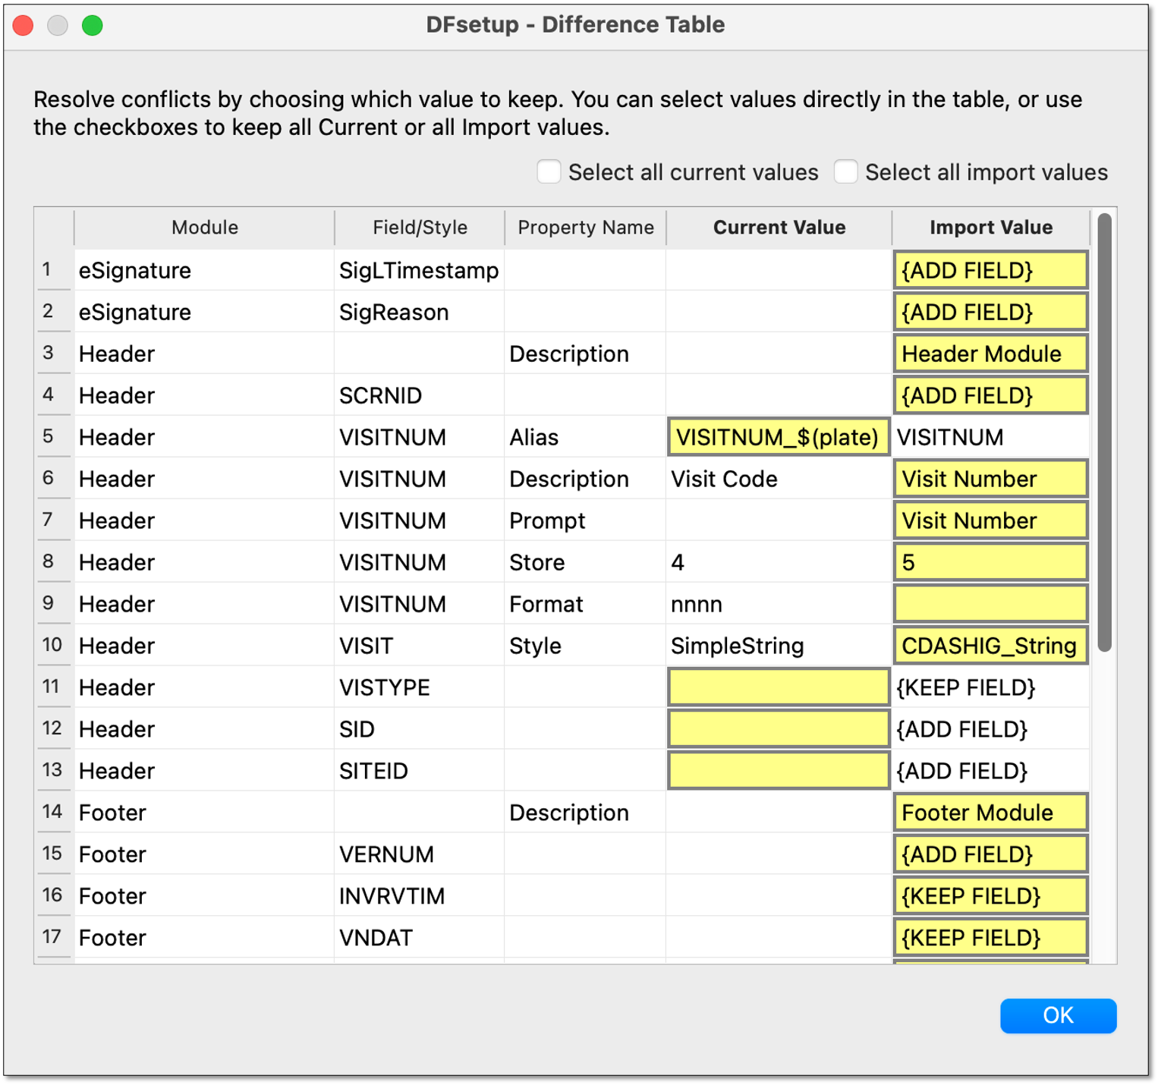Select {KEEP FIELD} import value for VISTYPE
Screen dimensions: 1158x1085
pyautogui.click(x=990, y=688)
